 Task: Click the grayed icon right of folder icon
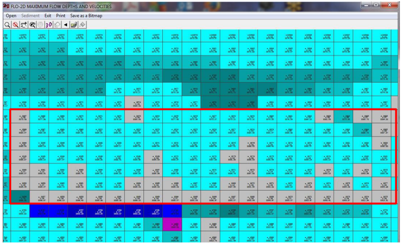coord(82,24)
